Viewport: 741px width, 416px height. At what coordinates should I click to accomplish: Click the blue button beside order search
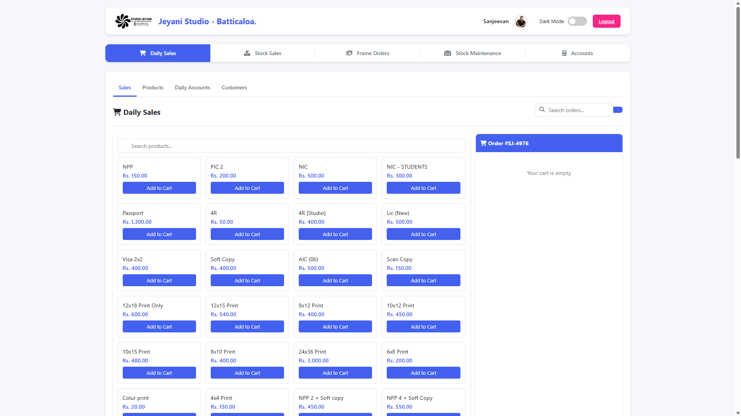click(x=618, y=110)
